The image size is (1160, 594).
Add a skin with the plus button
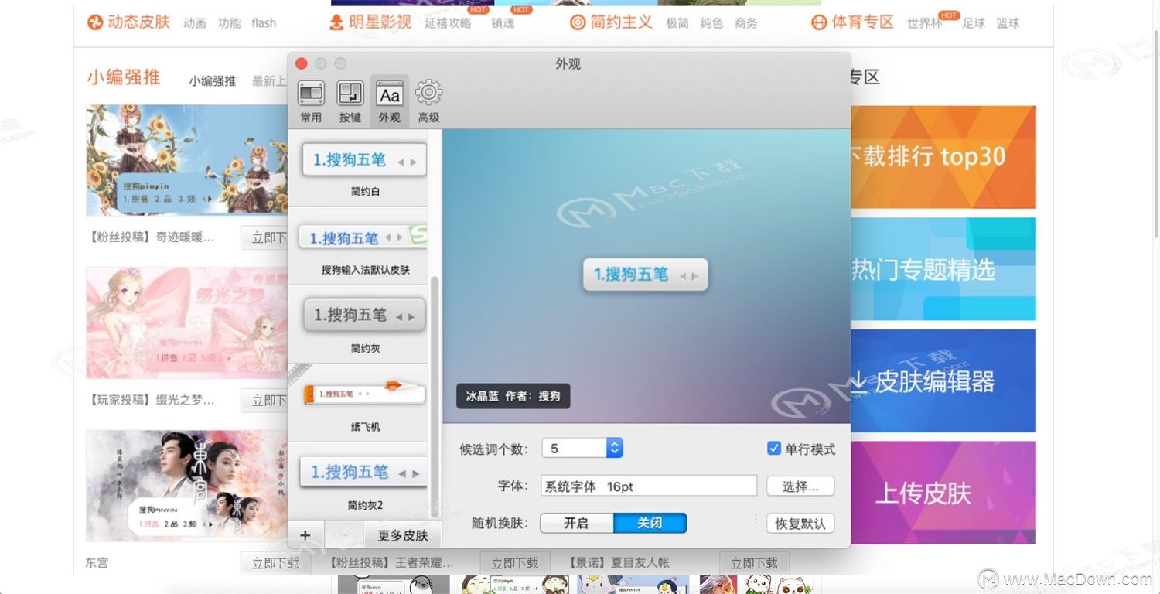(305, 534)
